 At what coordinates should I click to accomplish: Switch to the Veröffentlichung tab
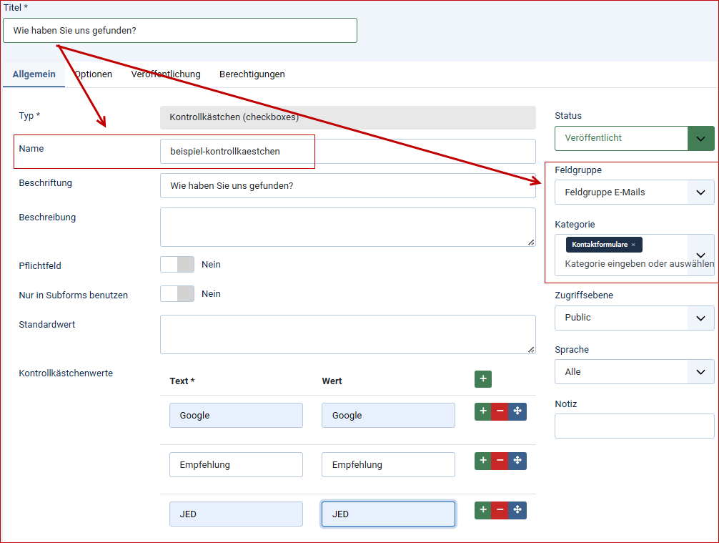pos(166,74)
